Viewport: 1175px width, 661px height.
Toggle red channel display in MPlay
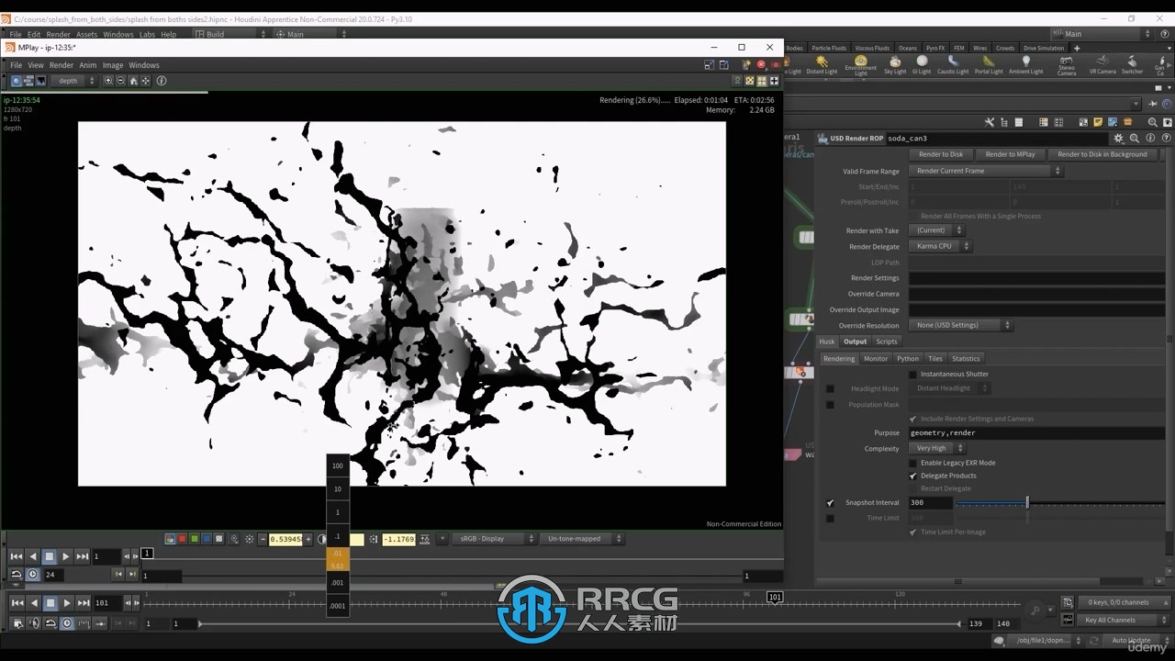click(x=182, y=539)
